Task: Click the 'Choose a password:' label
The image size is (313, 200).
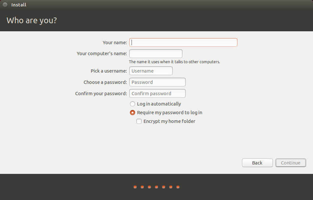Action: (105, 82)
